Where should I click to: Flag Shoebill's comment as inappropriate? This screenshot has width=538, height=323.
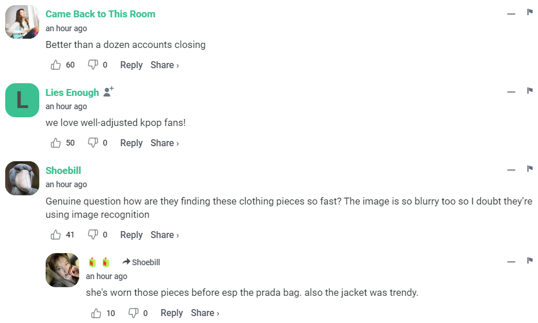(x=529, y=169)
